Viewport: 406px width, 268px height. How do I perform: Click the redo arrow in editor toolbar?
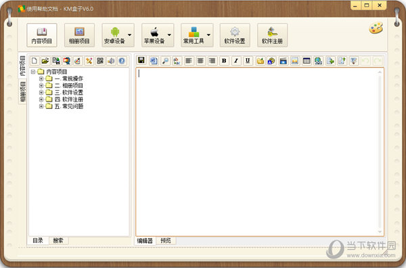[x=378, y=61]
